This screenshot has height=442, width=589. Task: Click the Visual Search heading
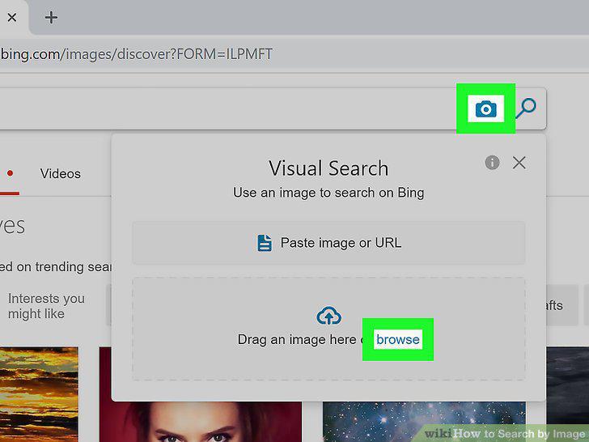[328, 168]
